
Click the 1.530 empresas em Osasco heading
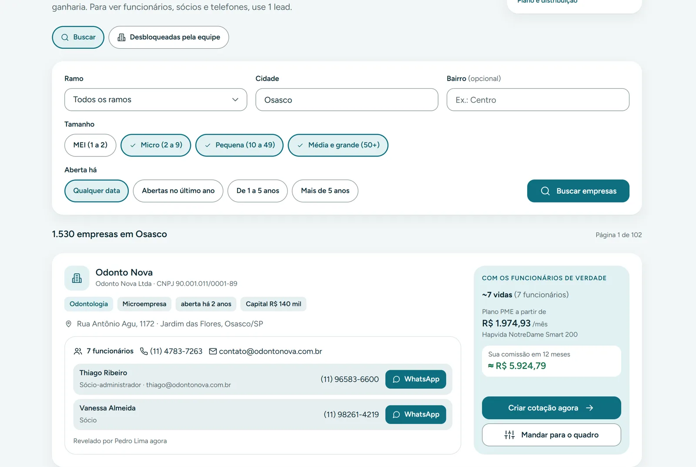[110, 234]
